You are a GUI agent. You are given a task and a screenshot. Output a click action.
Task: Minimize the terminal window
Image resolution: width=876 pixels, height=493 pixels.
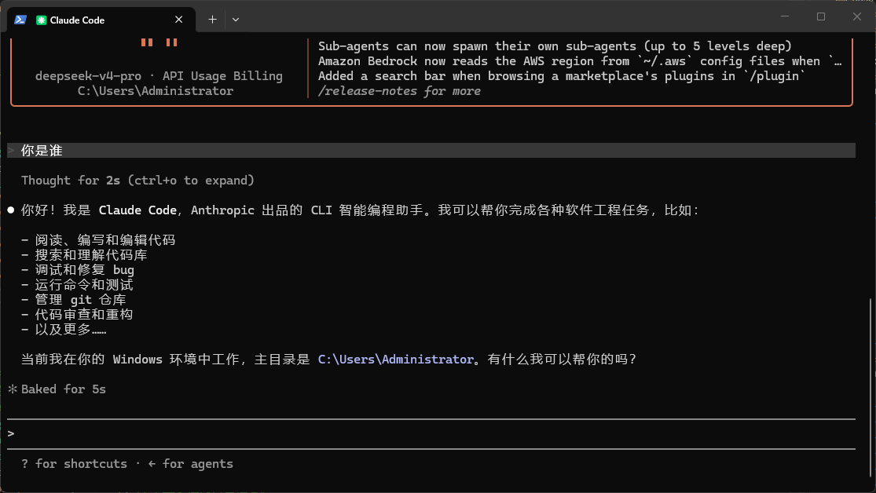click(785, 16)
